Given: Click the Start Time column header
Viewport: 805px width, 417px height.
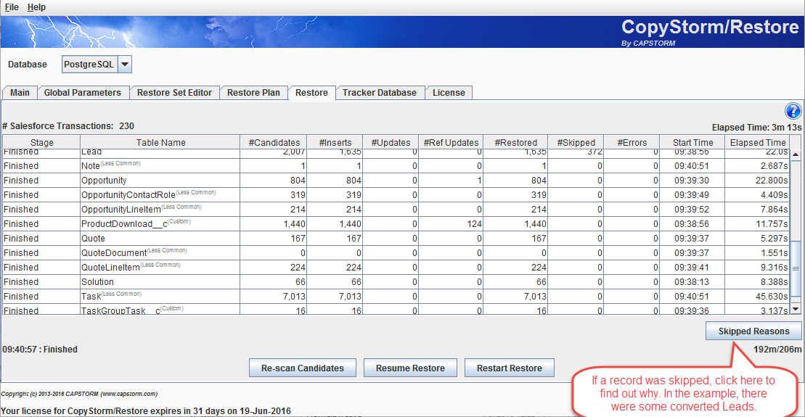Looking at the screenshot, I should [x=692, y=143].
